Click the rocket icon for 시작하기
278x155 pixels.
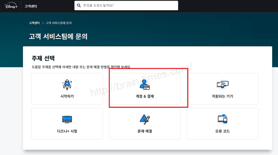(x=67, y=85)
